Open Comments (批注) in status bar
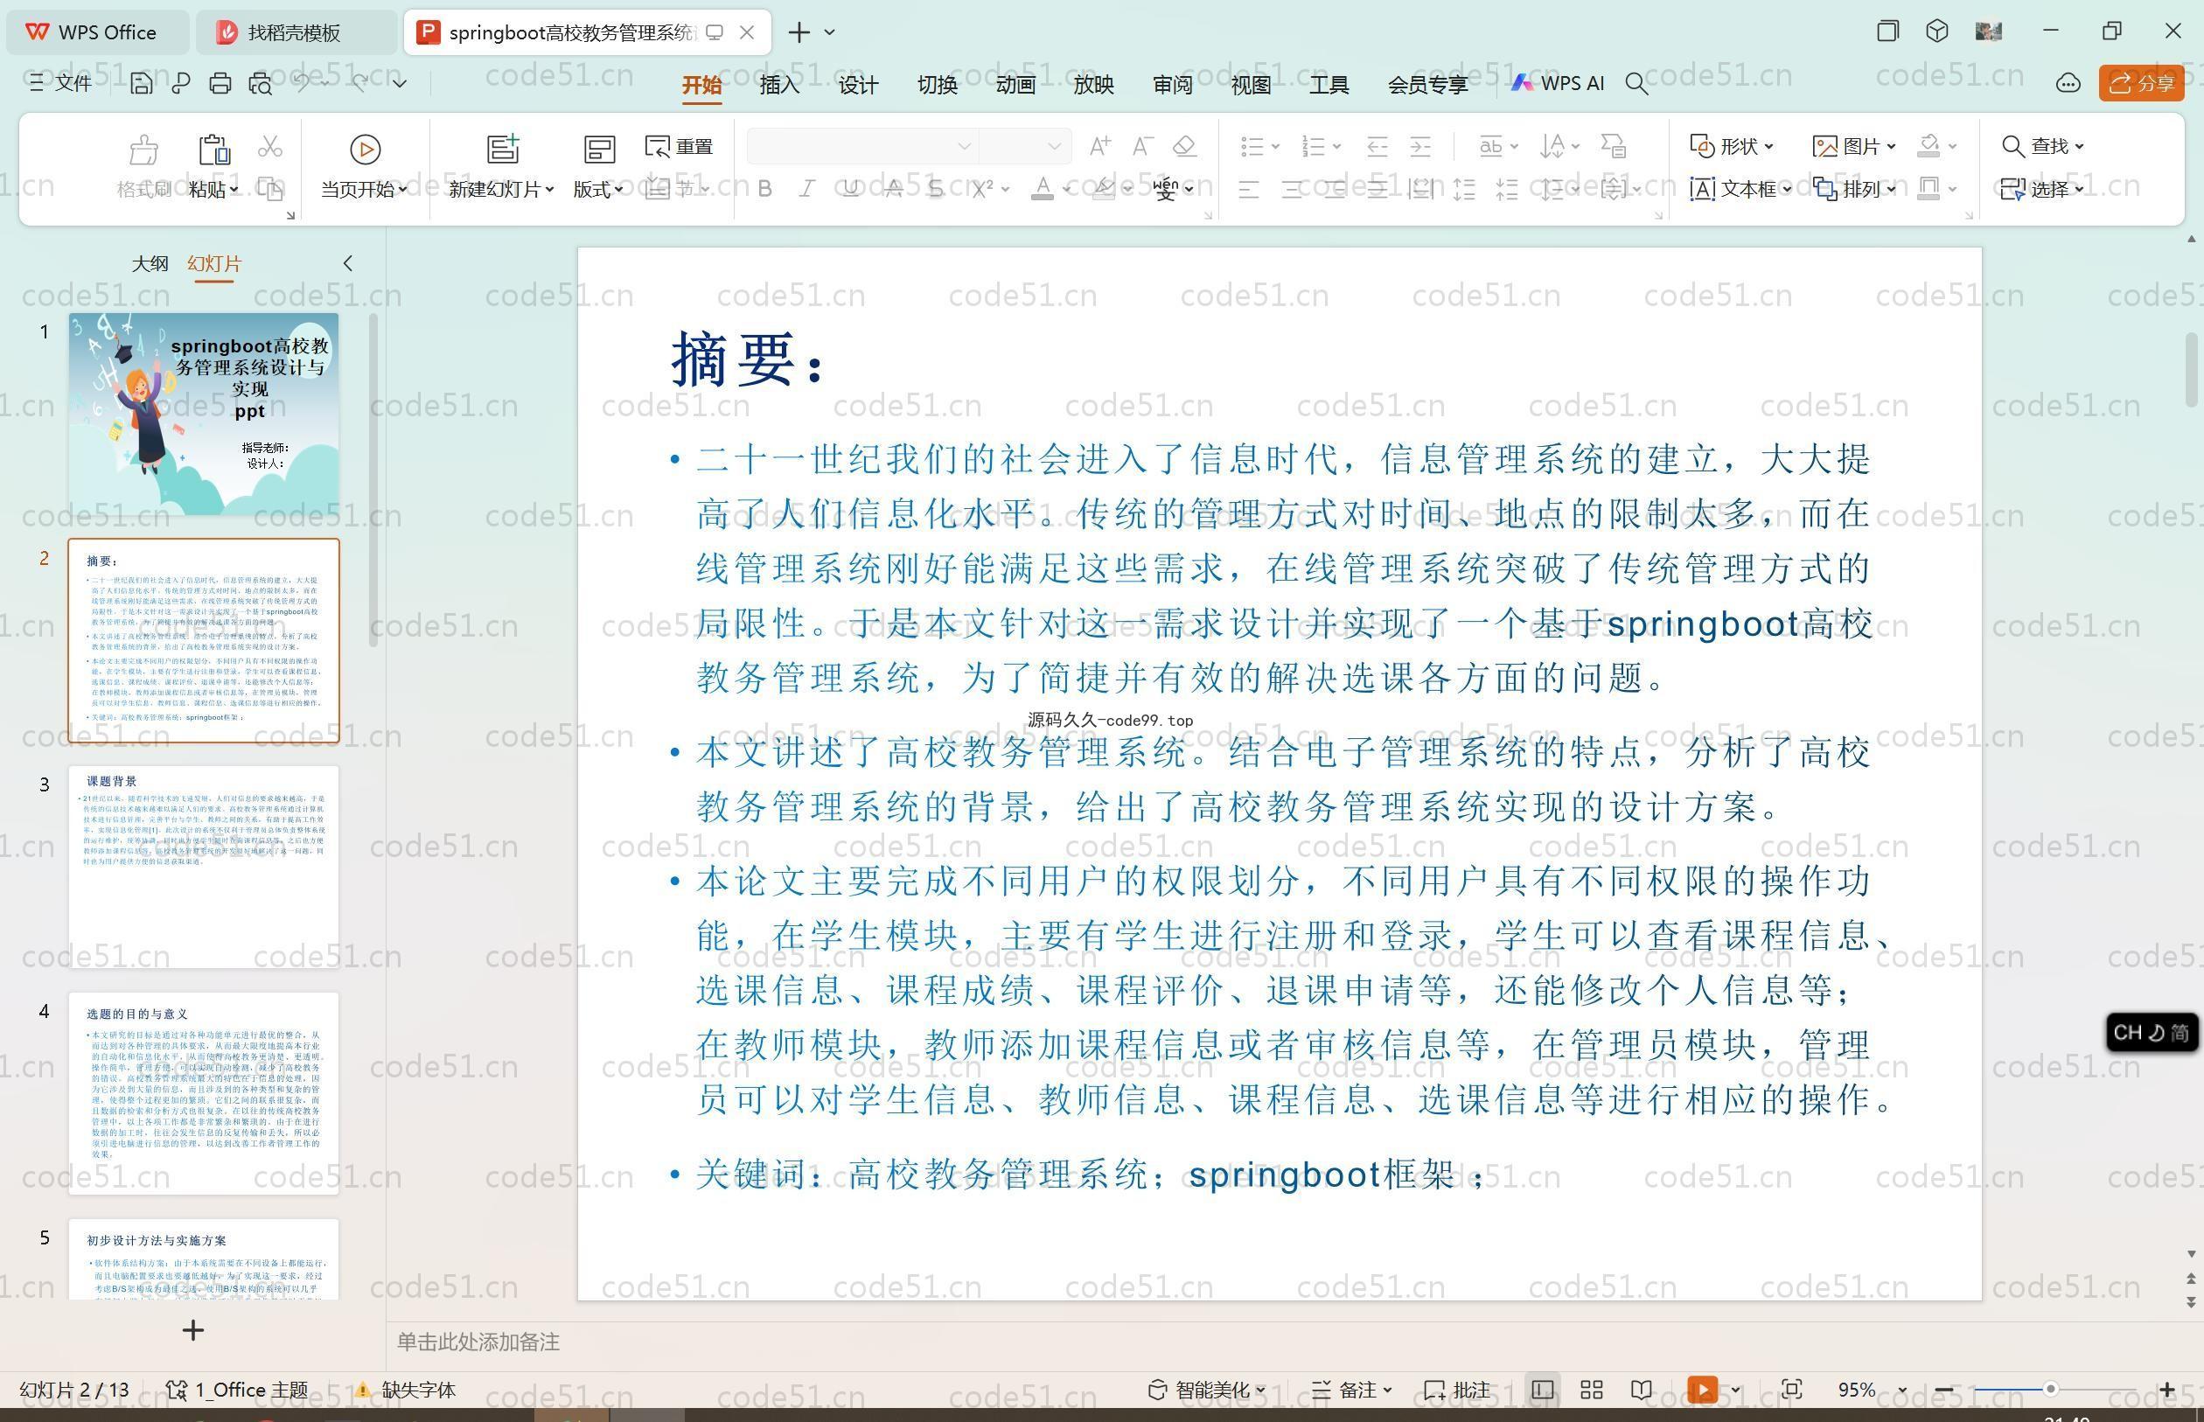 click(1457, 1390)
